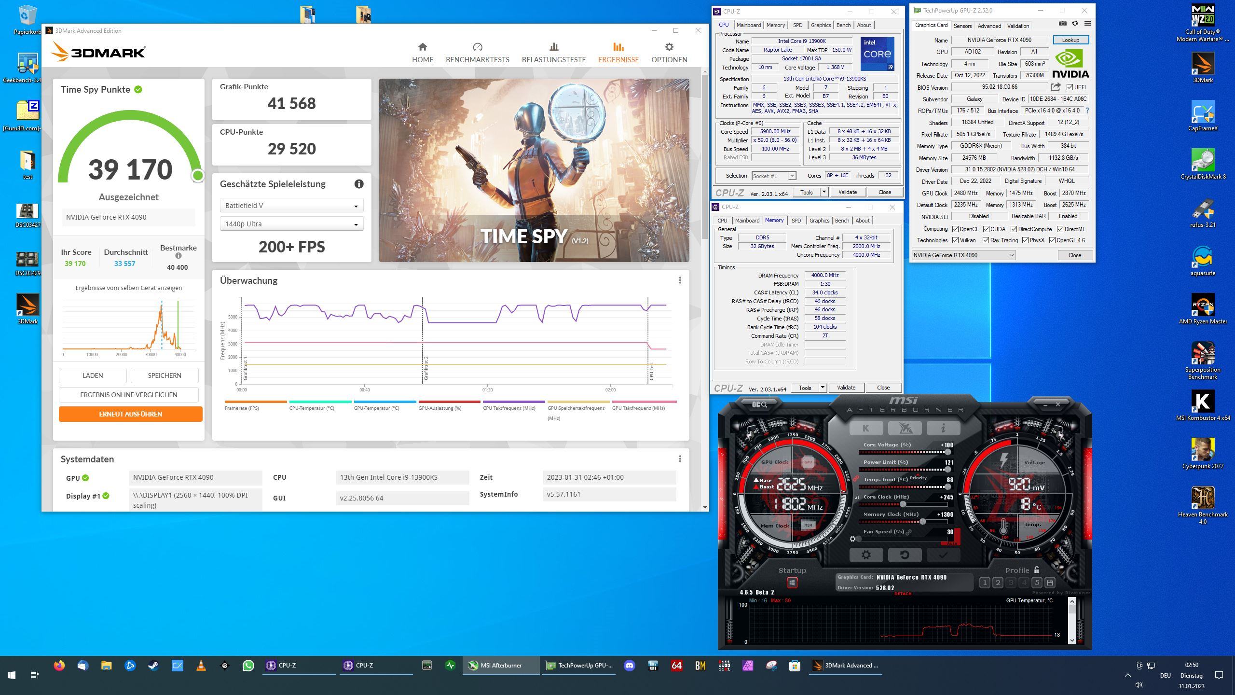This screenshot has height=695, width=1235.
Task: Open MSI Afterburner settings gear
Action: tap(866, 555)
